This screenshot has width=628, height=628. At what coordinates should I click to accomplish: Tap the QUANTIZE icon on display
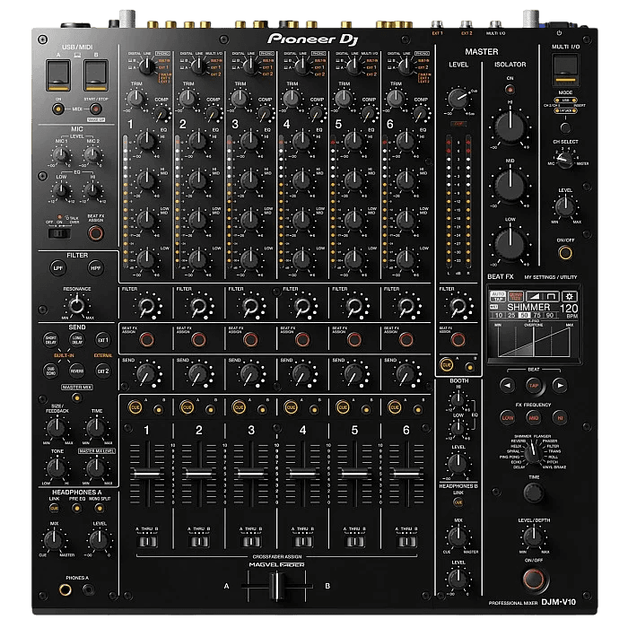pos(516,296)
